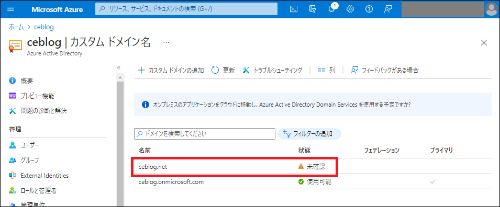
Task: Close the custom domain names blade
Action: coord(484,42)
